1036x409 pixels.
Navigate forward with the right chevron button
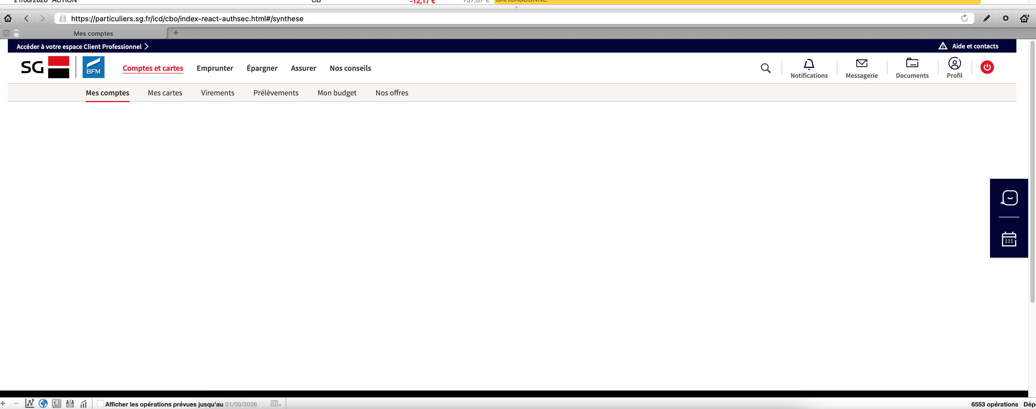42,18
